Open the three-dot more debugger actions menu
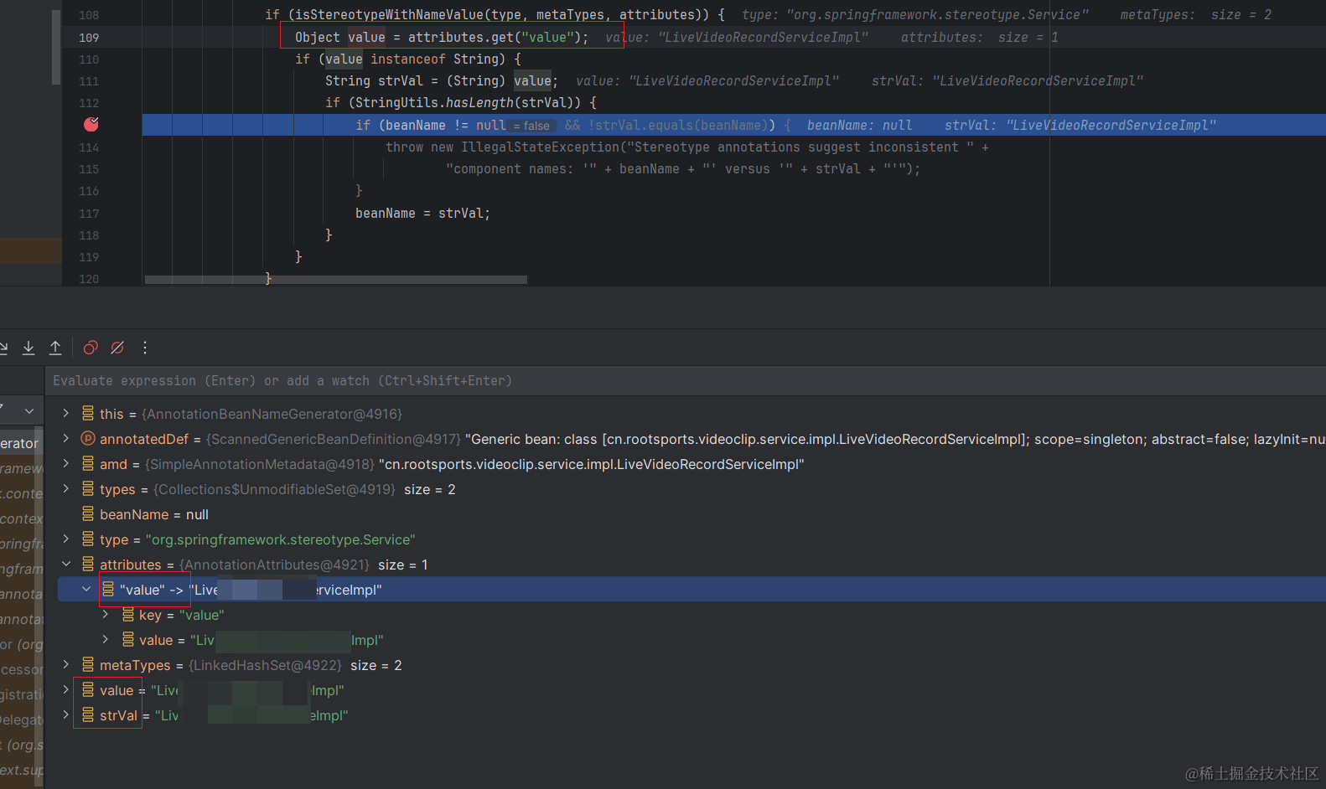 145,348
